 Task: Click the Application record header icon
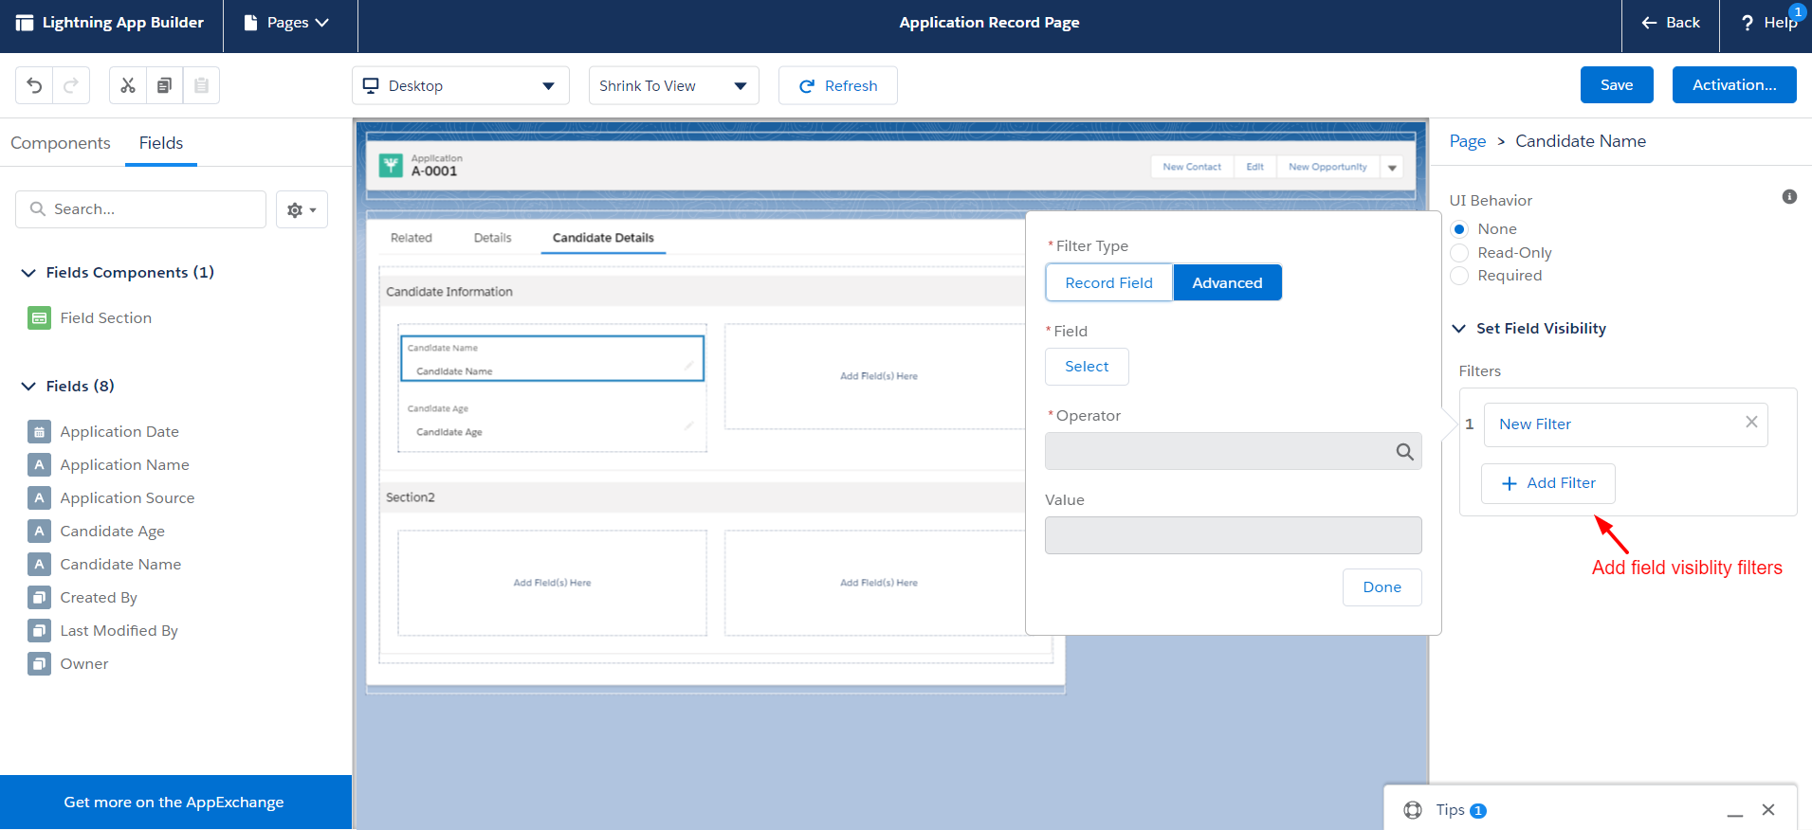click(391, 166)
